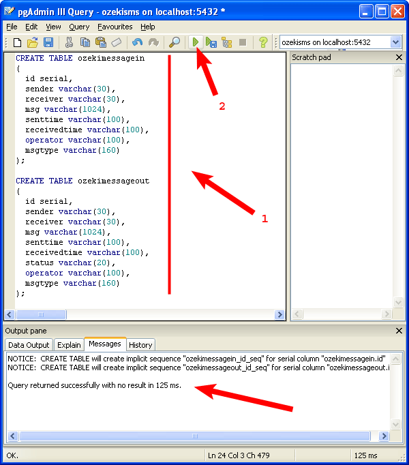Click the Scratch pad right scroll arrow

tap(386, 314)
